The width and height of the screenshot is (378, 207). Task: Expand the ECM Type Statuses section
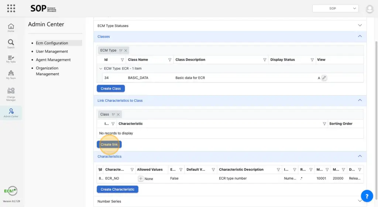[x=360, y=25]
